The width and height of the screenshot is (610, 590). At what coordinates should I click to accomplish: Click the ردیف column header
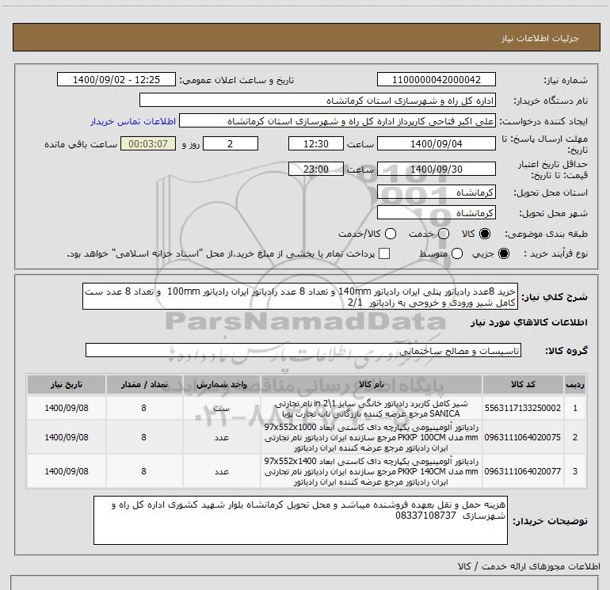click(x=575, y=384)
